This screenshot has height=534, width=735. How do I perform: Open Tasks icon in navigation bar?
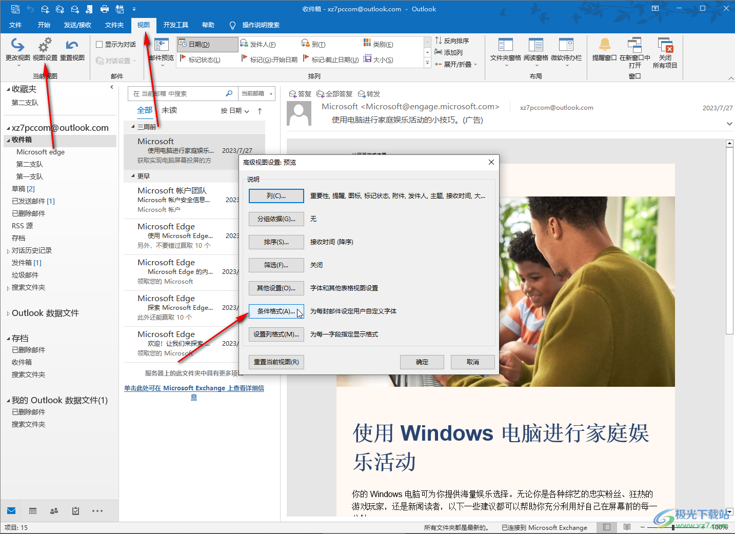[x=75, y=511]
